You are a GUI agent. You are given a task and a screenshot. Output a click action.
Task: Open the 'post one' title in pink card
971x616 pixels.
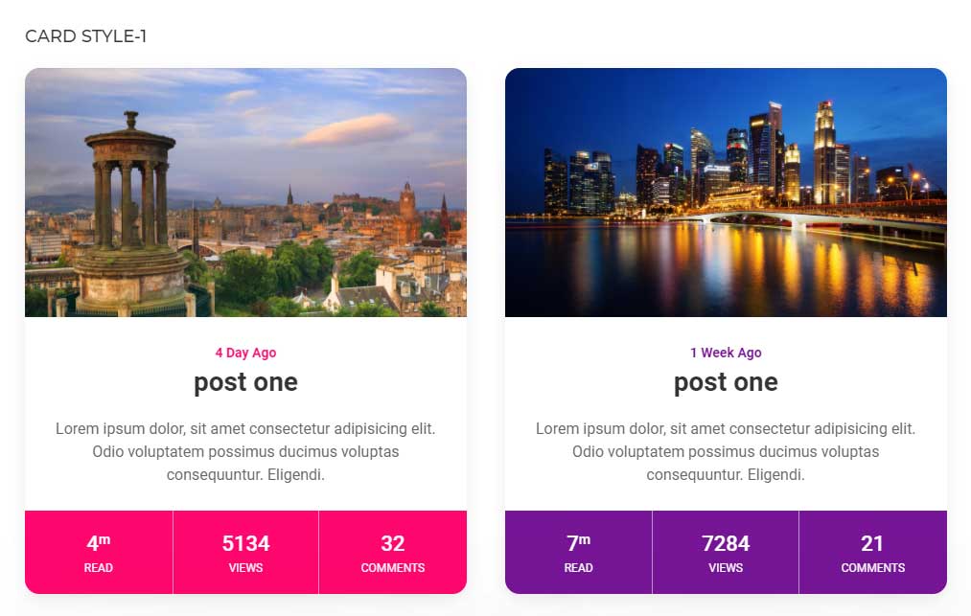pos(245,382)
